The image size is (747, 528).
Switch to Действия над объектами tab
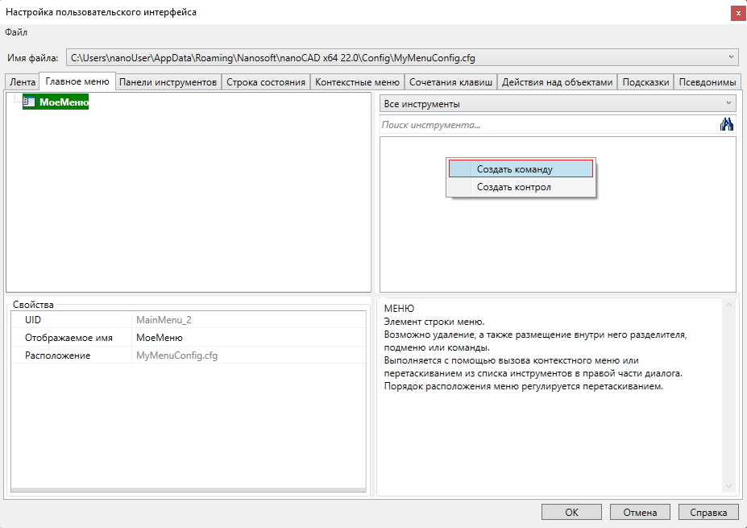coord(558,82)
